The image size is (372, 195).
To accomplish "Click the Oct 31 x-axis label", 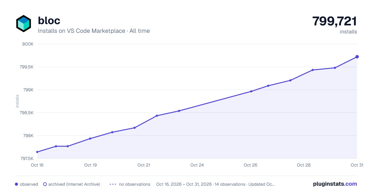I will 357,165.
